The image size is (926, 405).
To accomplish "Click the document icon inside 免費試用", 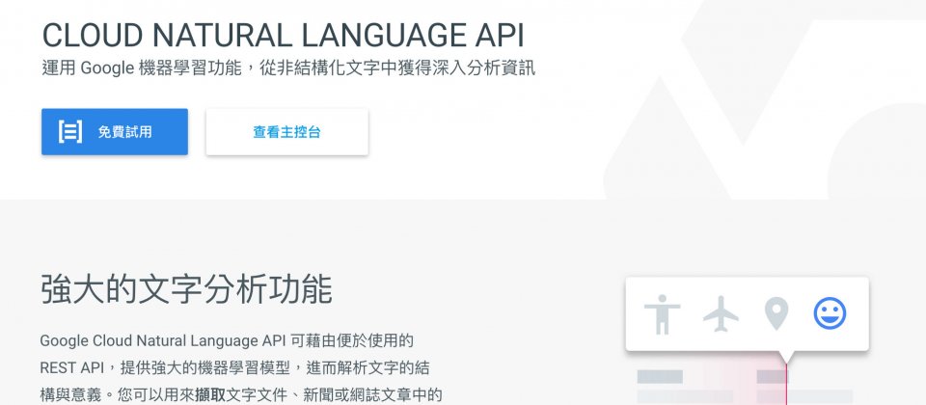I will [x=70, y=132].
